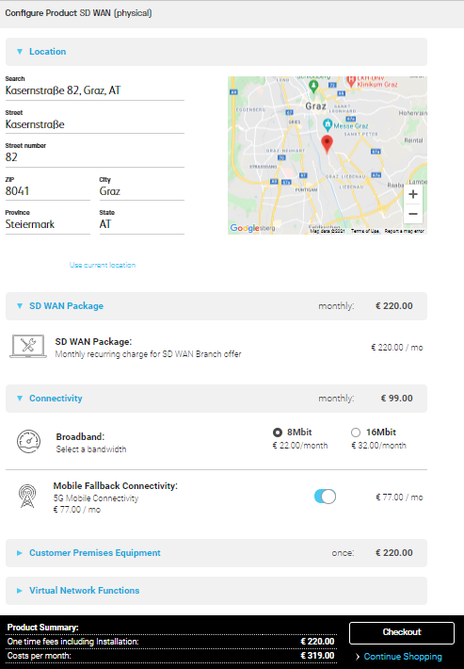The height and width of the screenshot is (669, 464).
Task: Click the Mobile Fallback antenna tower icon
Action: (27, 496)
